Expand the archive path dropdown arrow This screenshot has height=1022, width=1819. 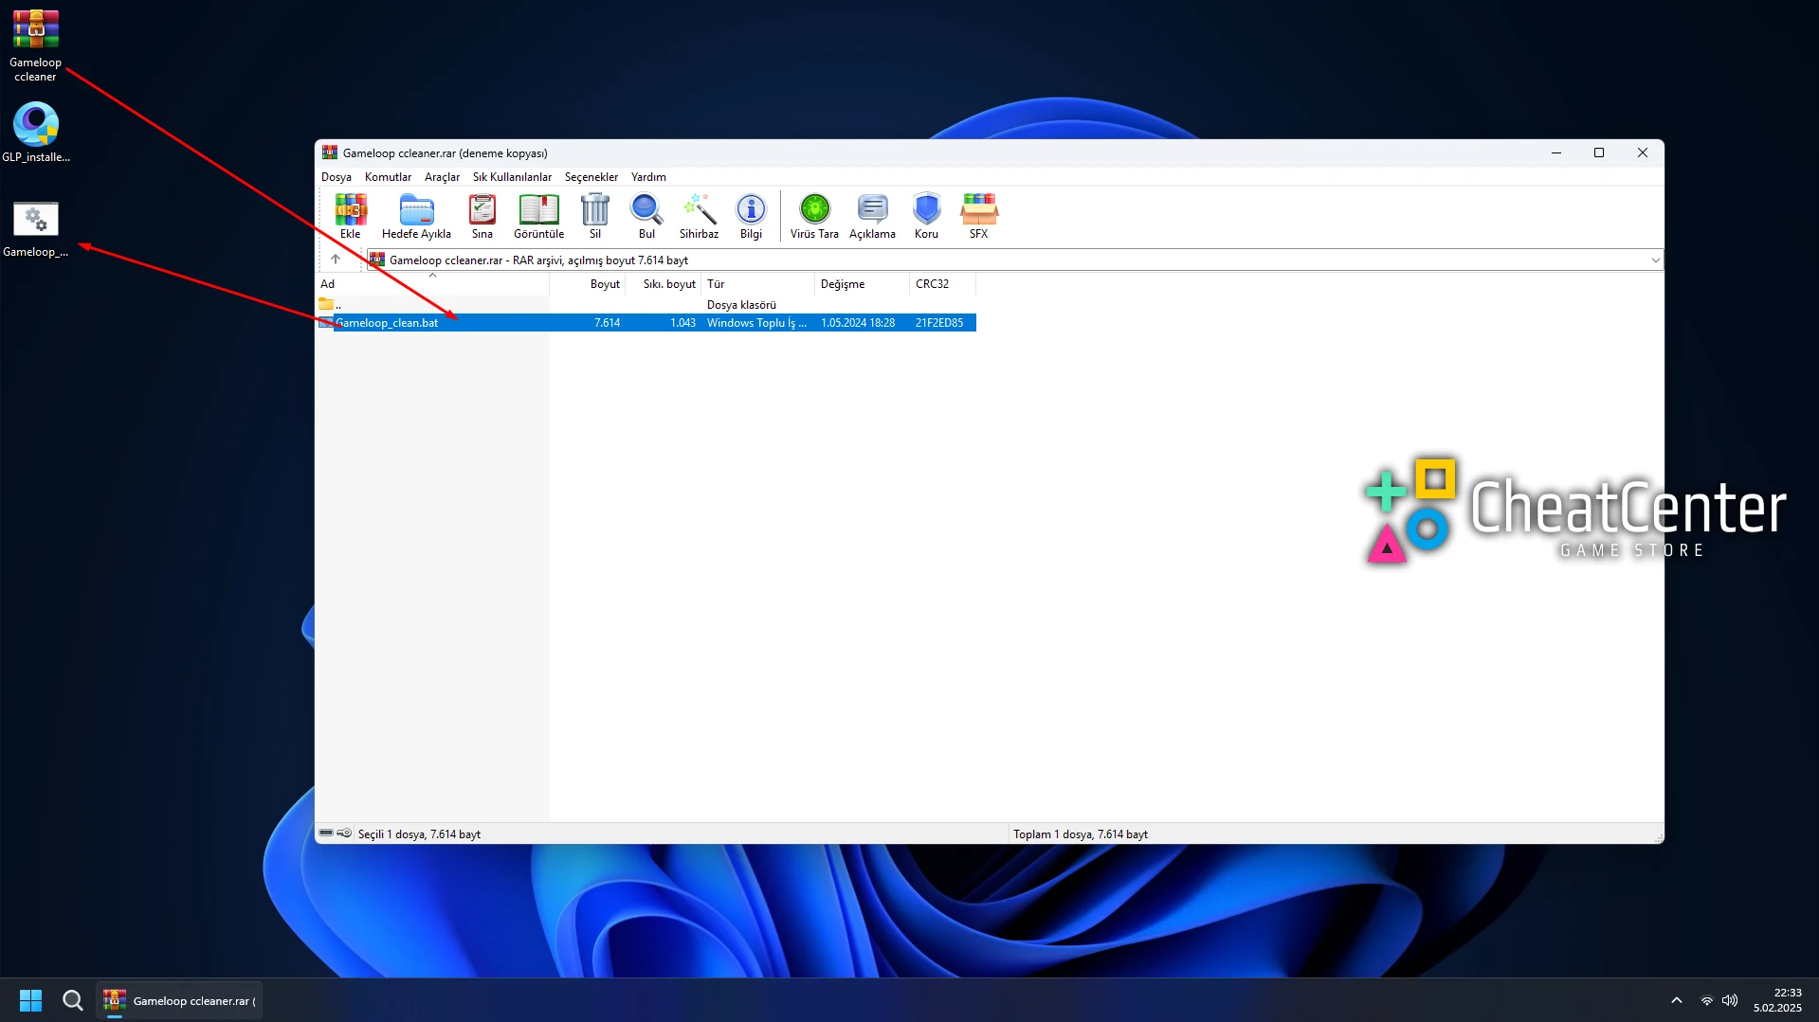[1655, 260]
